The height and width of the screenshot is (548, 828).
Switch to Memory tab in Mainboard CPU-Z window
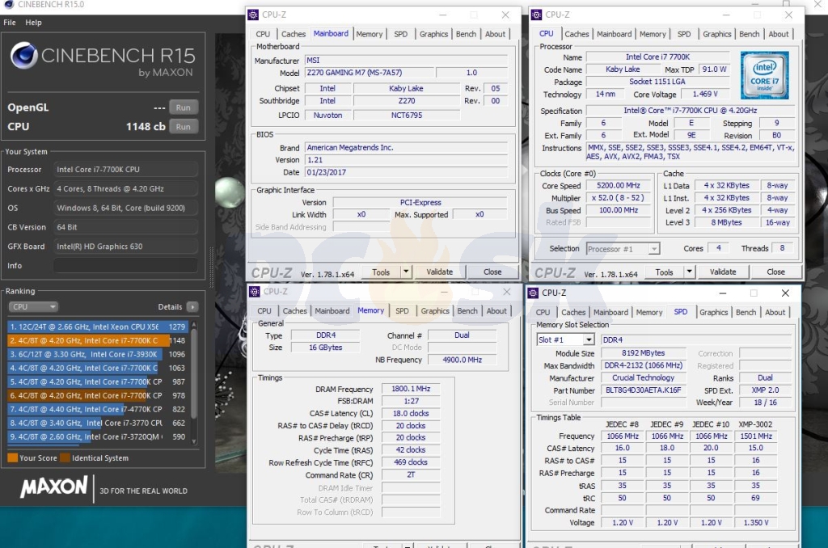pos(369,34)
